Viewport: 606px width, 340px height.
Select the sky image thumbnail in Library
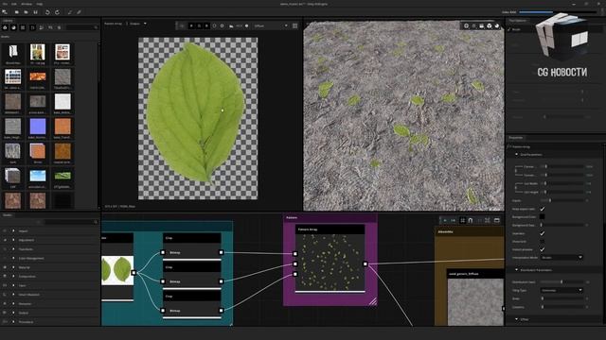[x=38, y=176]
